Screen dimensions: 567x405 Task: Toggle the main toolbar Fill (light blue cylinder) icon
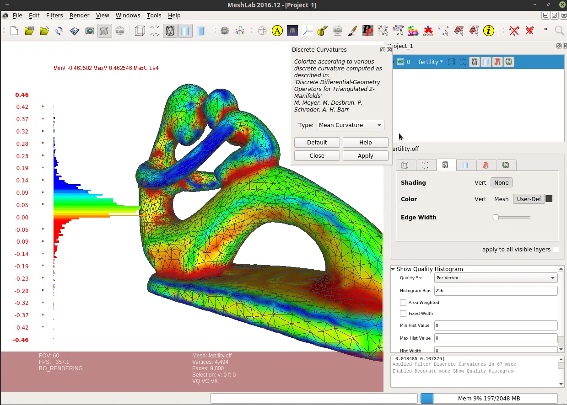(x=185, y=31)
